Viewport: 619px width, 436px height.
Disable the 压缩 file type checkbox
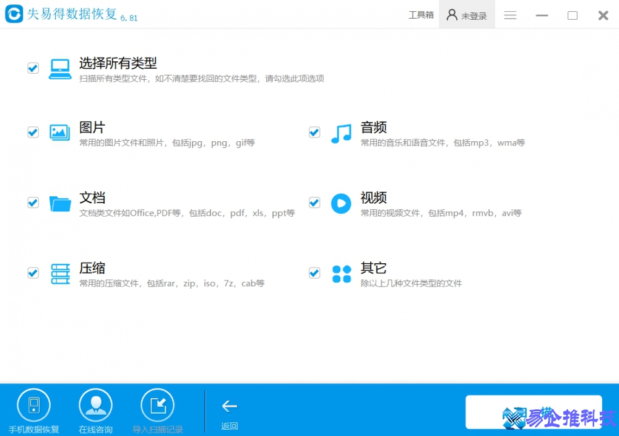pyautogui.click(x=33, y=272)
